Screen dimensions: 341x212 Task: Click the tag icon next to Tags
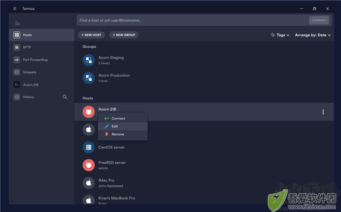[x=273, y=35]
